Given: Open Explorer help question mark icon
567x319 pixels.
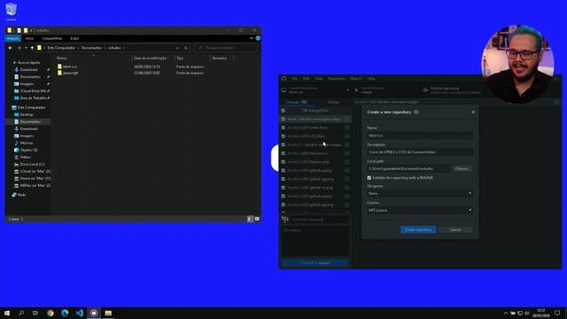Looking at the screenshot, I should pos(258,38).
